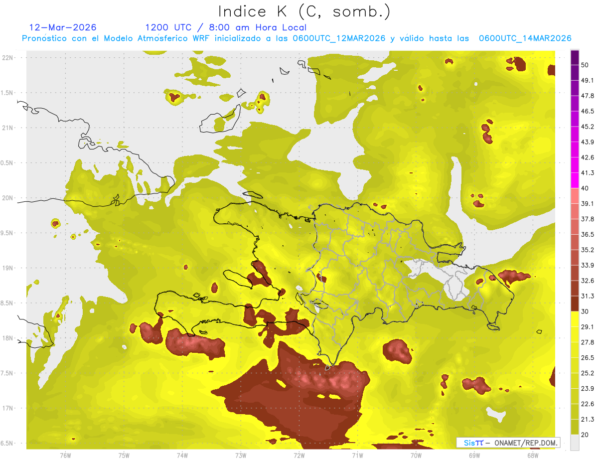The height and width of the screenshot is (462, 598).
Task: Click the '22.6' color scale value
Action: coord(588,404)
